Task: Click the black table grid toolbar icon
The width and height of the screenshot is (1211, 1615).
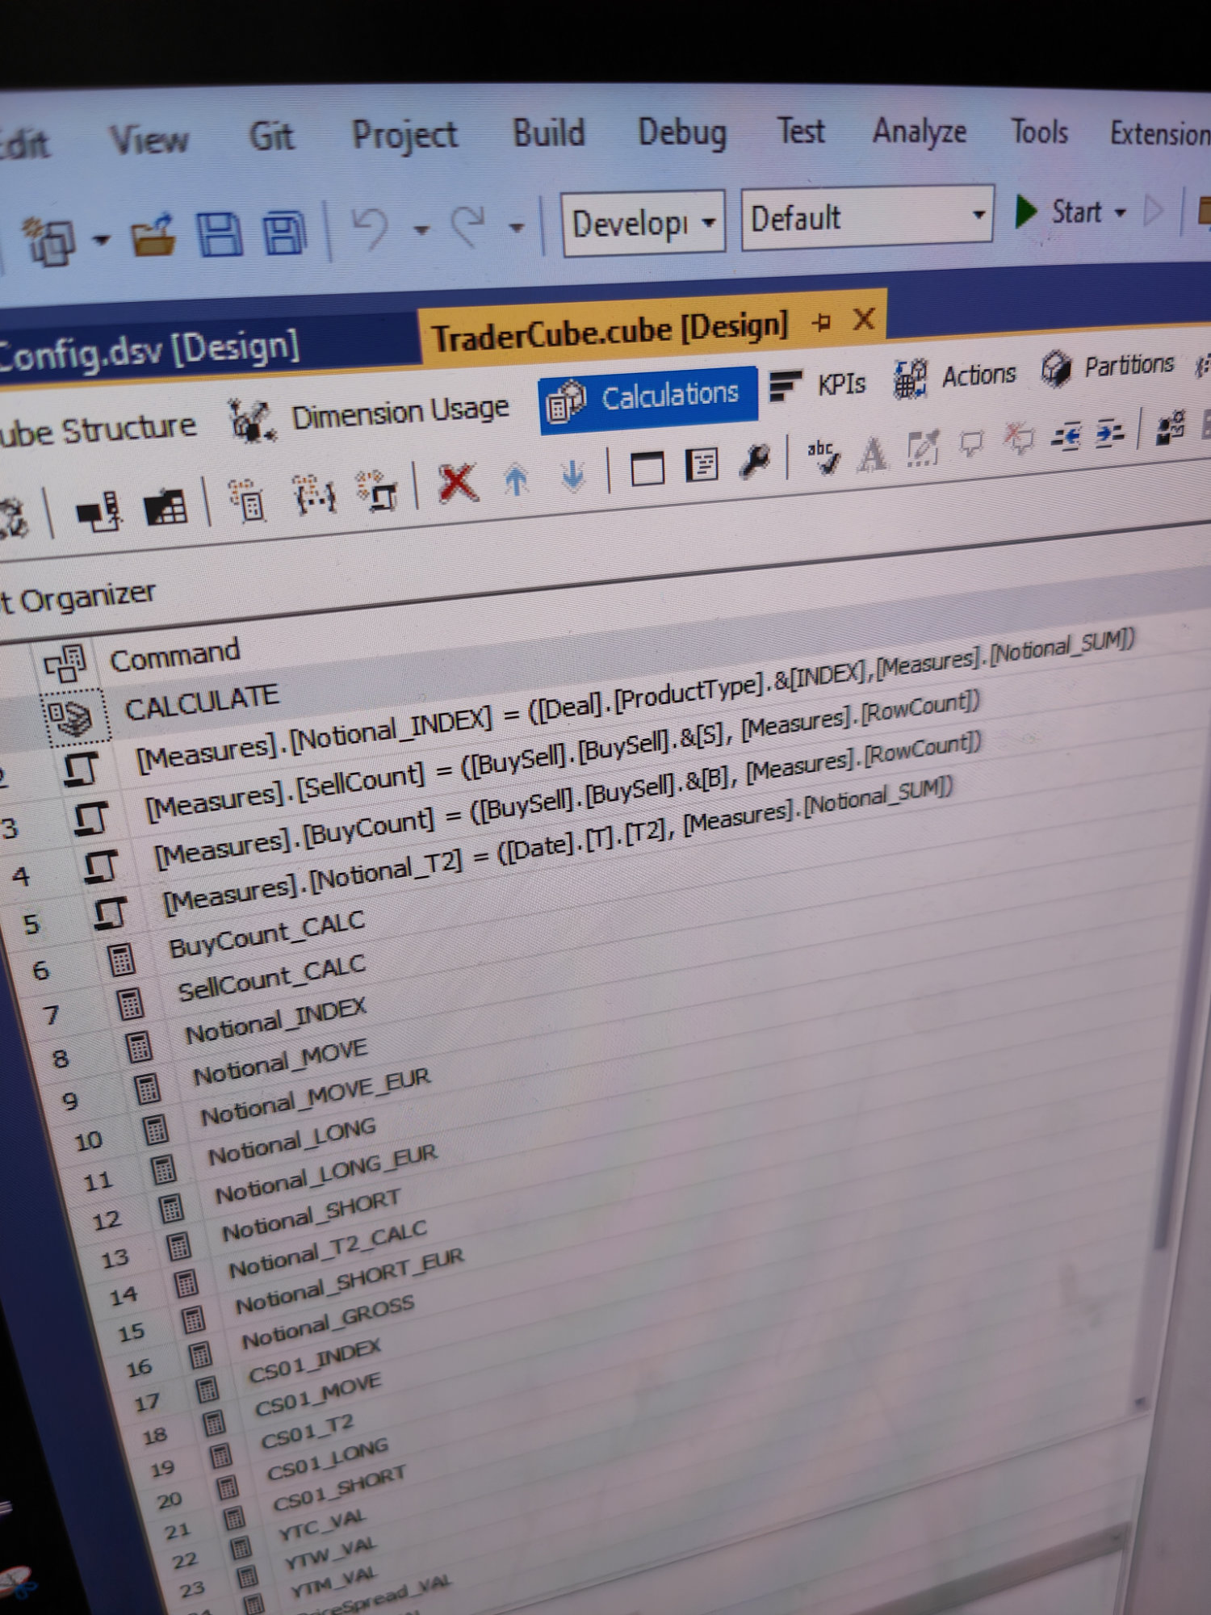Action: [166, 507]
